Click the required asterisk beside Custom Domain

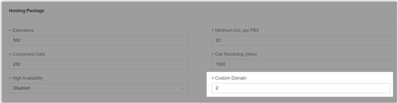[213, 78]
